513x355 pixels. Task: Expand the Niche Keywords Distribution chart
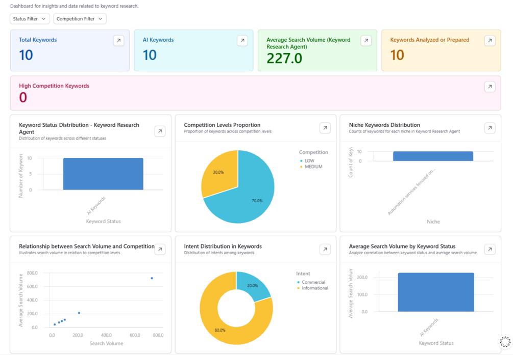point(490,128)
